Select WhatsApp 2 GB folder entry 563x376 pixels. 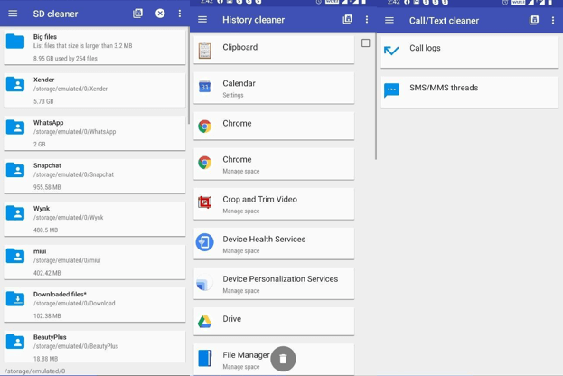95,133
